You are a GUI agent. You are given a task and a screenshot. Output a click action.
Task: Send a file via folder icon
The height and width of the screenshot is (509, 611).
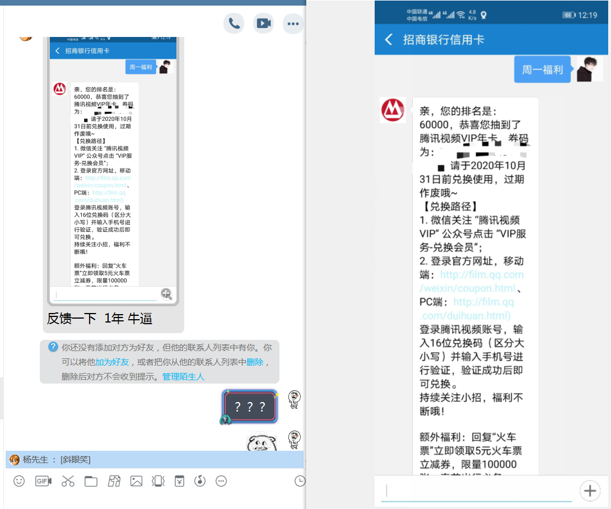pos(91,481)
